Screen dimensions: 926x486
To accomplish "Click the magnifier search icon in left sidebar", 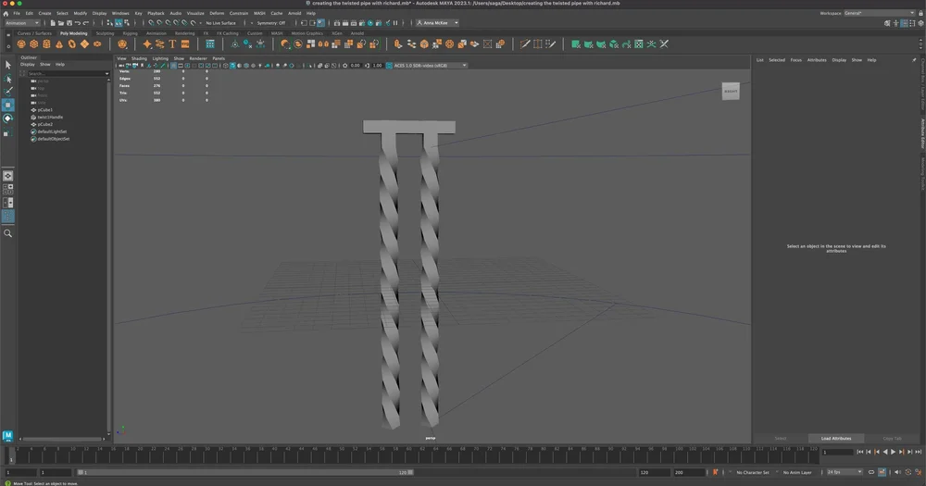I will coord(7,233).
